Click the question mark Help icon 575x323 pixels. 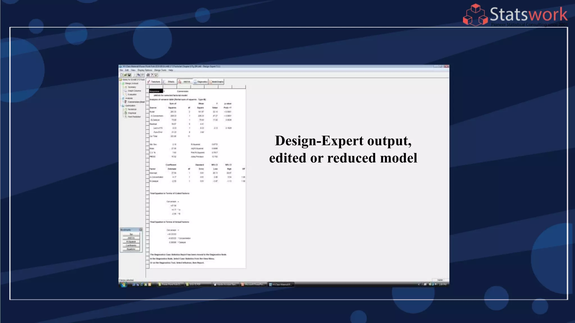click(x=152, y=75)
